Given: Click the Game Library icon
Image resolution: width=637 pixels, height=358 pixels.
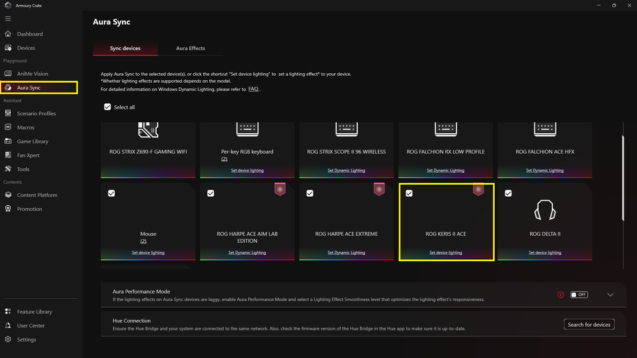Looking at the screenshot, I should click(8, 141).
